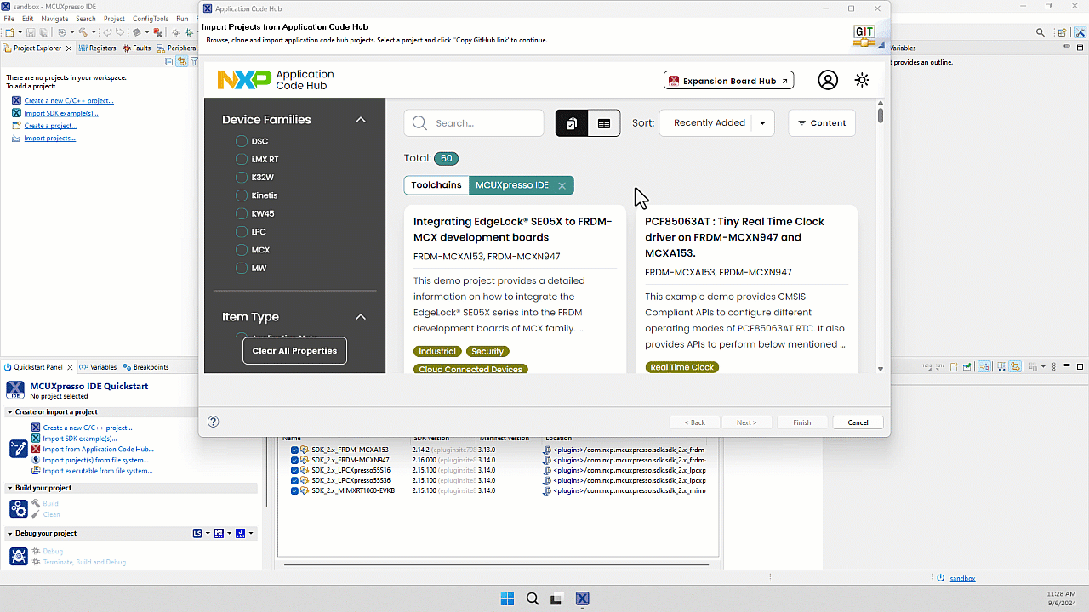Select the LPC device family filter
The height and width of the screenshot is (612, 1089).
point(242,231)
